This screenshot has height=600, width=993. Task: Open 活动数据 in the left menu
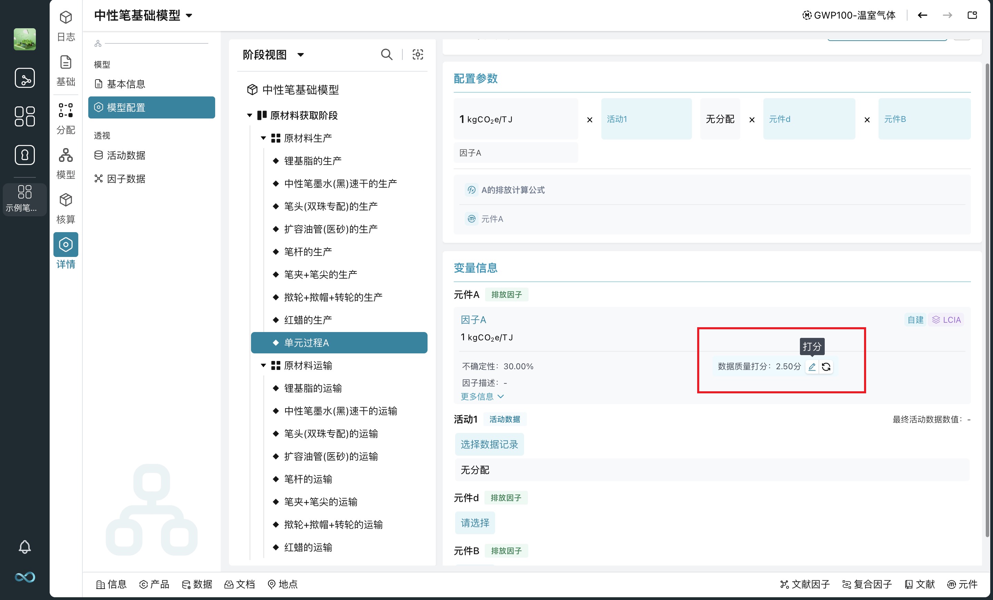(x=126, y=155)
